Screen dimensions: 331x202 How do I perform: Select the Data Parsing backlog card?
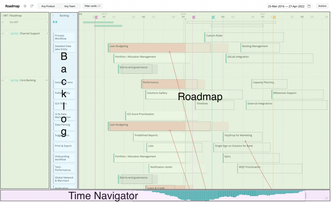(x=64, y=126)
